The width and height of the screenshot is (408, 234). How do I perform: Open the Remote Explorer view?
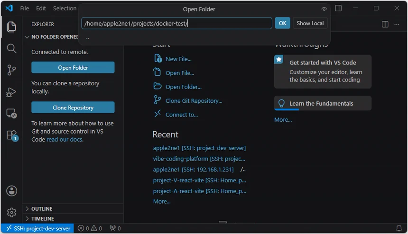pyautogui.click(x=11, y=114)
